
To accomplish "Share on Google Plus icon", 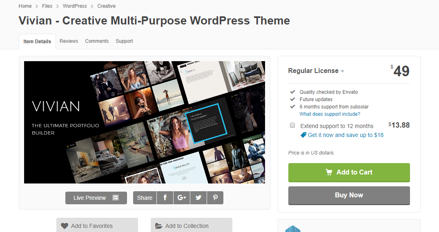I will [x=182, y=198].
